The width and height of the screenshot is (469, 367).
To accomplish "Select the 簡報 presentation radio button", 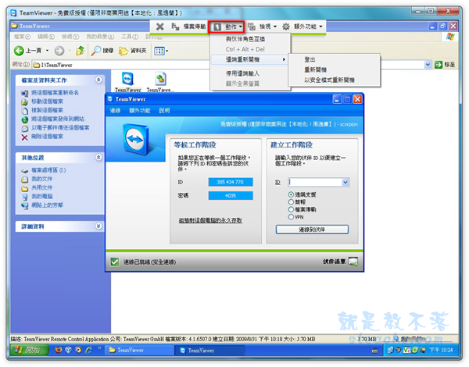I will [x=291, y=202].
